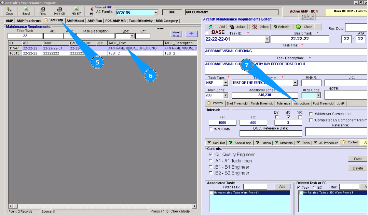Screen dimensions: 368x215
Task: Click the second aircraft icon under Active AMP
Action: click(x=311, y=17)
